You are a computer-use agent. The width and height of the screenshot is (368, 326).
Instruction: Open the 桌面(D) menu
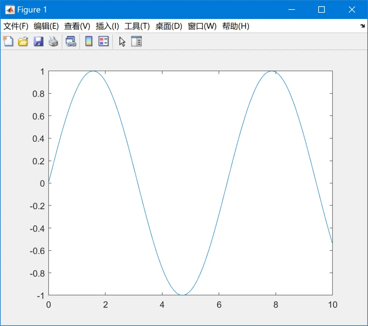tap(169, 26)
